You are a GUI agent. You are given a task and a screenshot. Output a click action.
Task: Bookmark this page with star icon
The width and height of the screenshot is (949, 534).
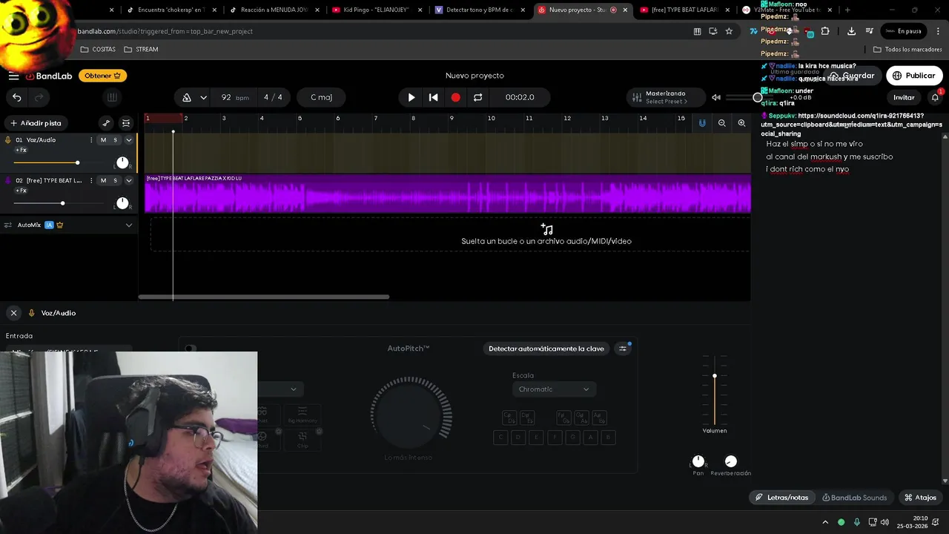pyautogui.click(x=729, y=31)
